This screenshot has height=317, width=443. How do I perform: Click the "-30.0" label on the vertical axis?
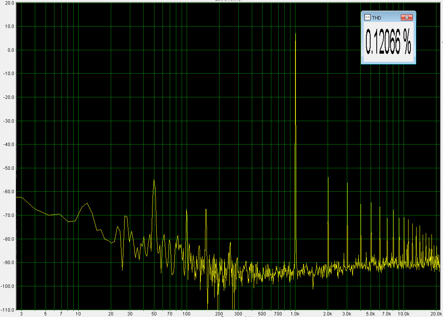pyautogui.click(x=9, y=121)
